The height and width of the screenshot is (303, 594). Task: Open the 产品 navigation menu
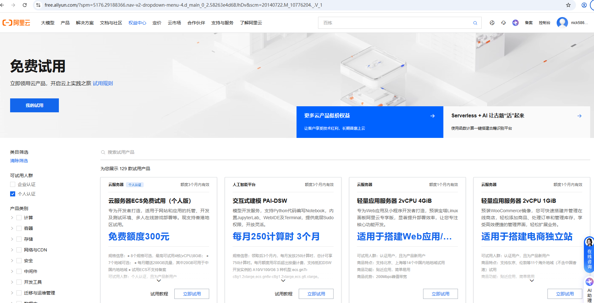coord(65,23)
